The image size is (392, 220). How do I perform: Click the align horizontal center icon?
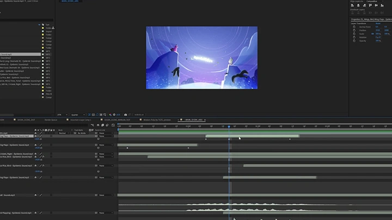pos(358,5)
